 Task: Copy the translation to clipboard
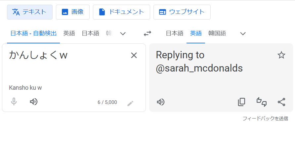[242, 102]
